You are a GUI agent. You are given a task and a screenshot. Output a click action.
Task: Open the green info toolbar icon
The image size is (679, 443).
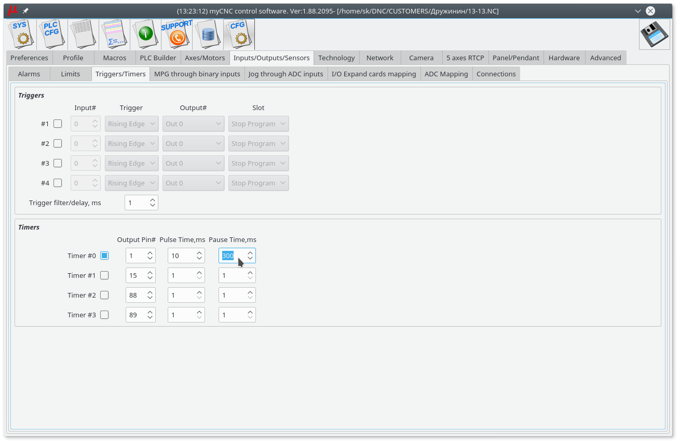click(x=146, y=34)
